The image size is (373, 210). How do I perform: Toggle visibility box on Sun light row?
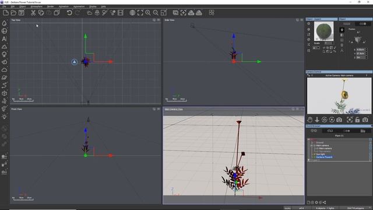pyautogui.click(x=370, y=154)
